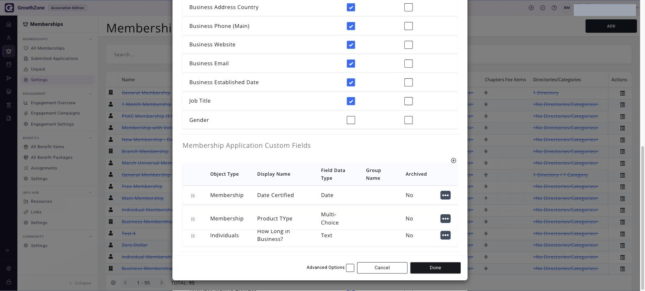The height and width of the screenshot is (291, 645).
Task: Open actions menu for How Long in Business row
Action: 445,235
